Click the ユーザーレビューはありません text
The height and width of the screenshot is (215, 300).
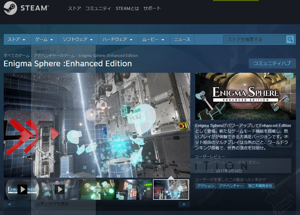[234, 162]
